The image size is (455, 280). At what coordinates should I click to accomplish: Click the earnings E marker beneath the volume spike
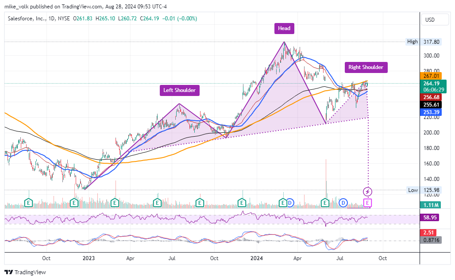[325, 203]
